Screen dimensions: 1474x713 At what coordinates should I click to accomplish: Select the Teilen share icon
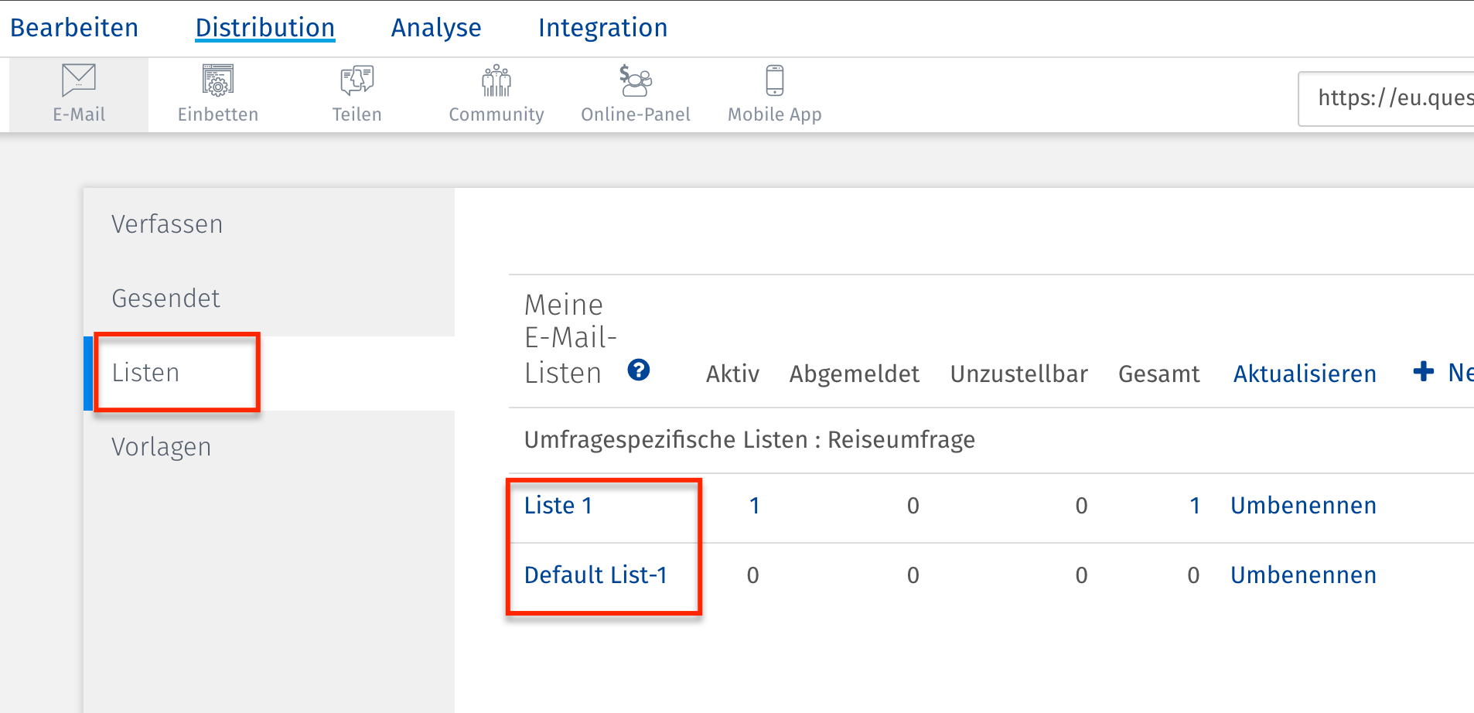[357, 80]
